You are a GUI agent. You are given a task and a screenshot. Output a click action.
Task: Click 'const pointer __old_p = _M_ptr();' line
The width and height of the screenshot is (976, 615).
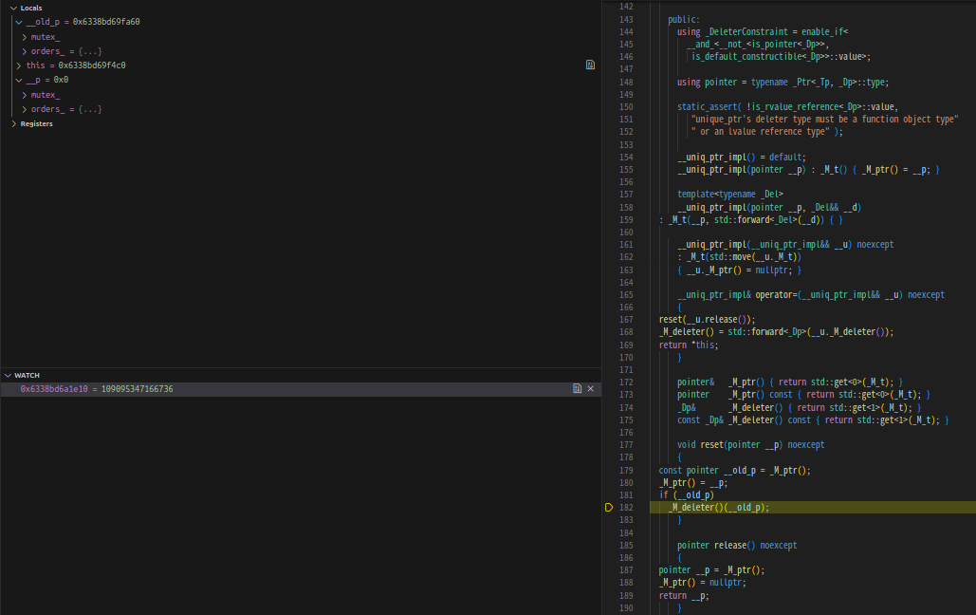[x=734, y=471]
